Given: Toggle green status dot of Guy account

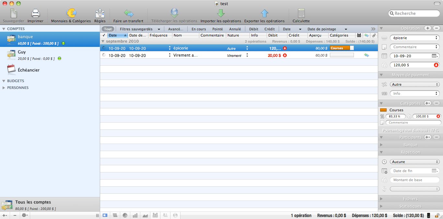Looking at the screenshot, I should click(x=59, y=59).
